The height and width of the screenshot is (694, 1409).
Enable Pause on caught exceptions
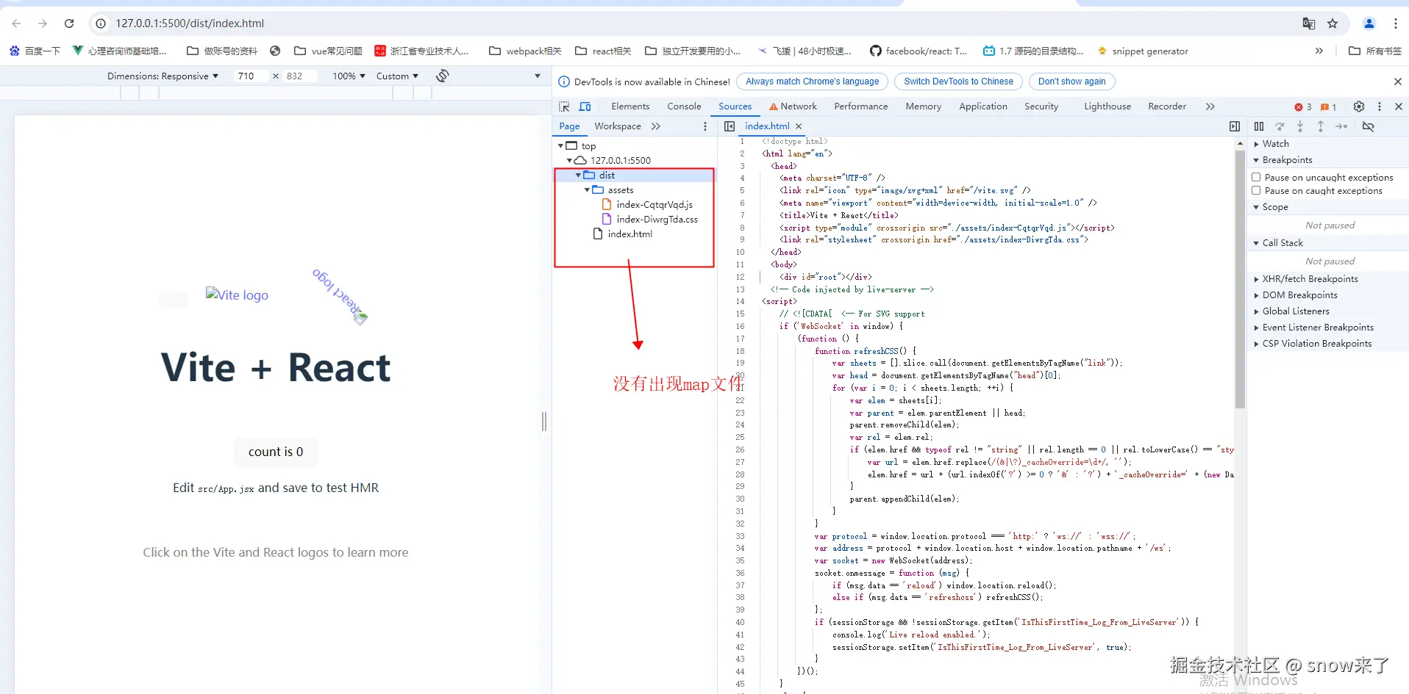1257,191
